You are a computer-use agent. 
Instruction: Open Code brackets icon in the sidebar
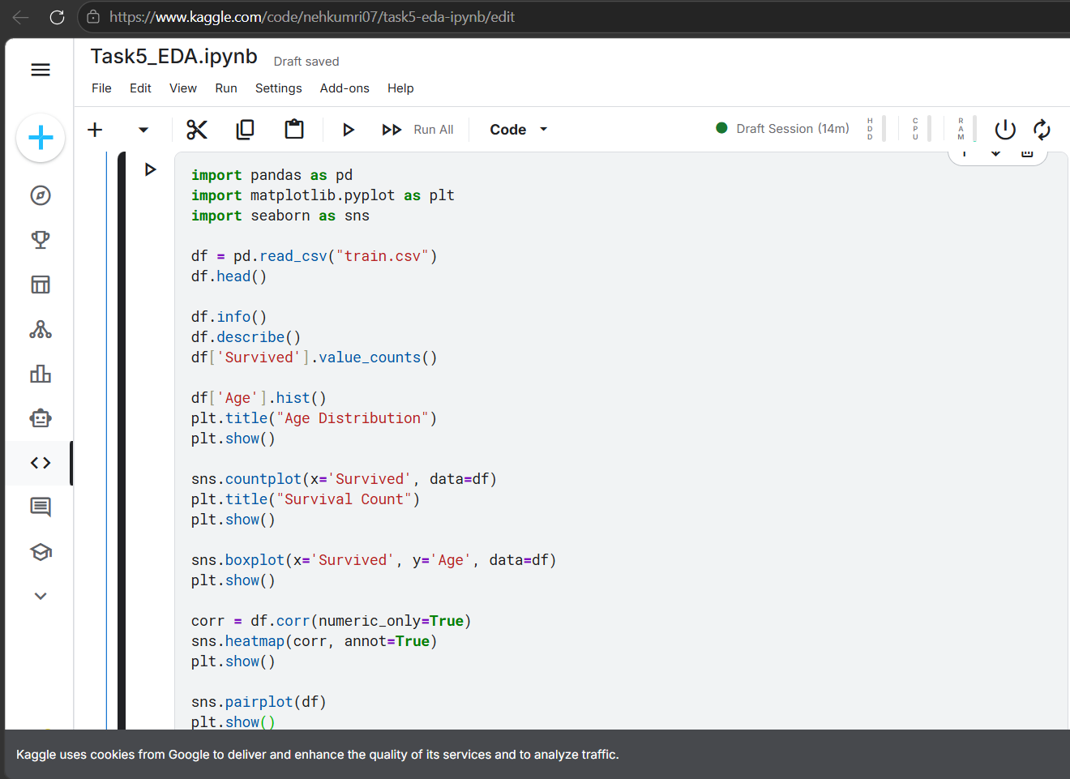pos(41,463)
